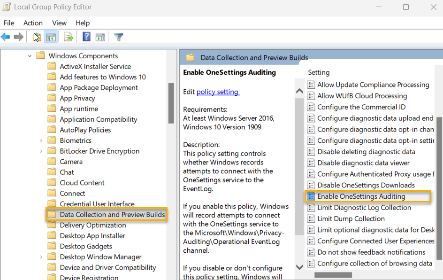Select the Limit Dump Collection setting
Viewport: 443px width, 280px height.
(351, 218)
